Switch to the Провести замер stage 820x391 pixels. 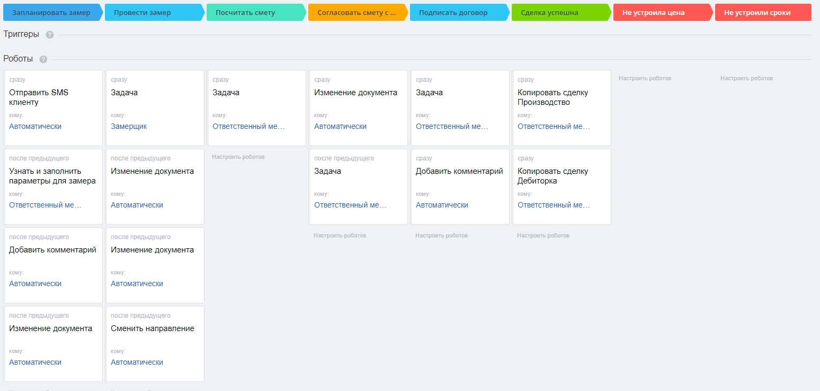pos(153,12)
